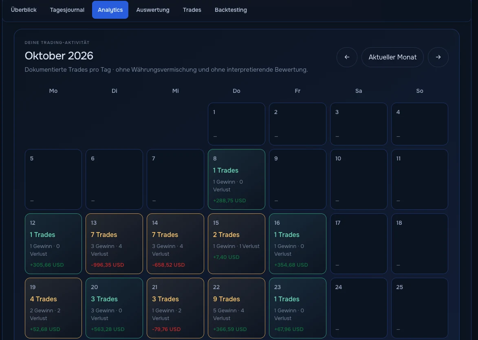
Task: Open the Backtesting tab
Action: pyautogui.click(x=231, y=10)
